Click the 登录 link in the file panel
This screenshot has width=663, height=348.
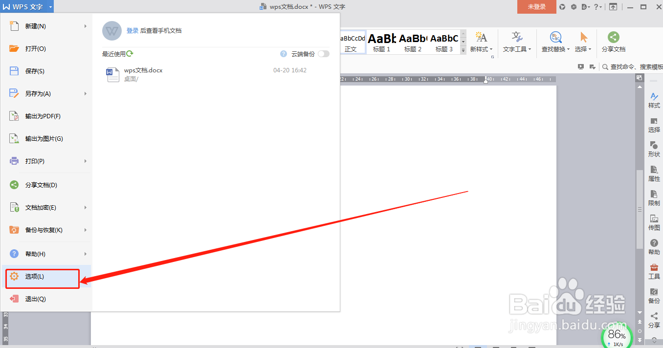coord(133,31)
